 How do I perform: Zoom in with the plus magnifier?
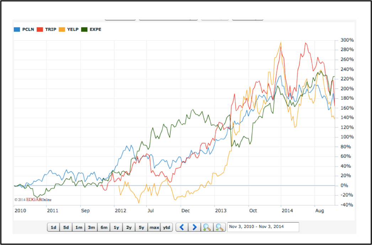coord(207,228)
